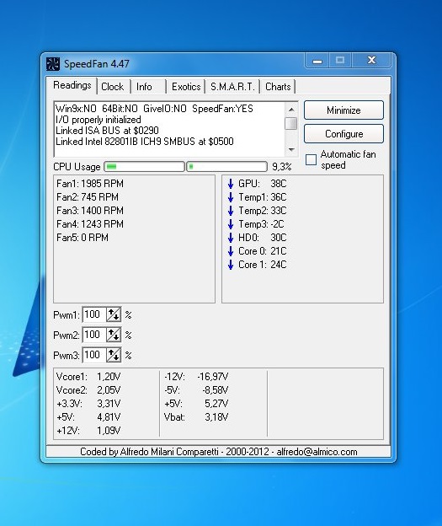Click the down arrow icon beside Temp1
The height and width of the screenshot is (526, 442).
point(231,197)
